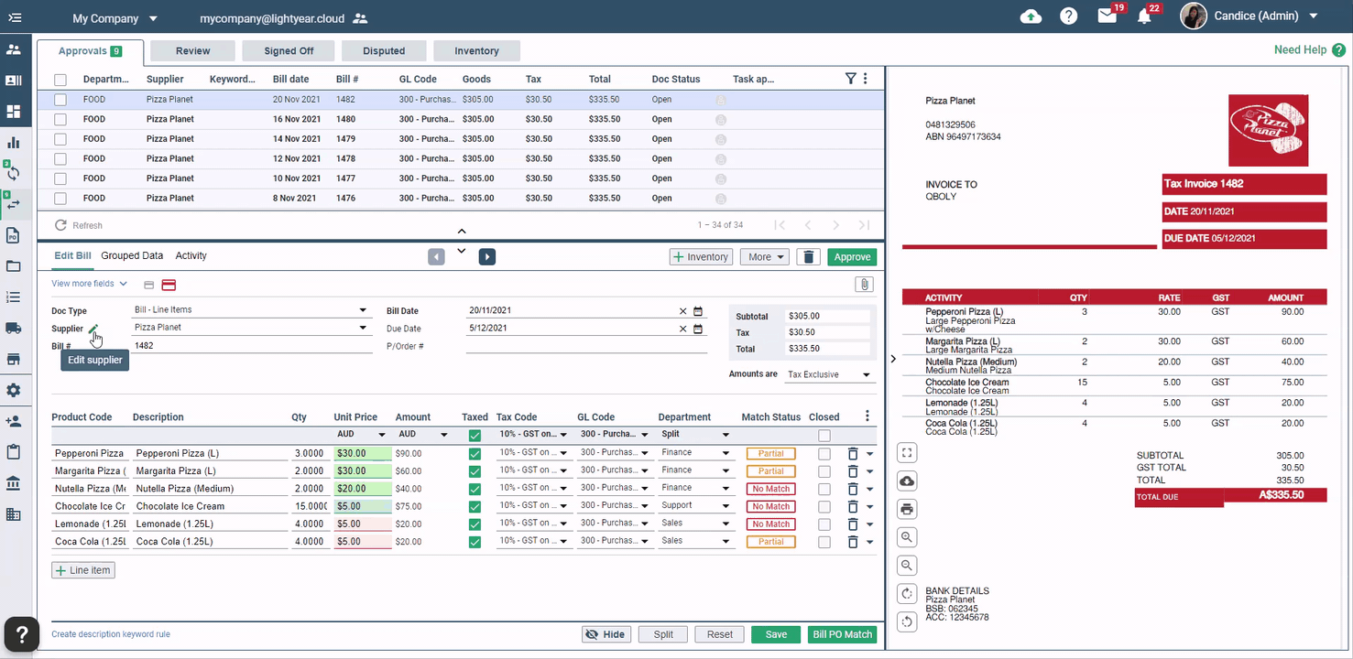Open Supplier Pizza Planet dropdown
1353x659 pixels.
[250, 328]
